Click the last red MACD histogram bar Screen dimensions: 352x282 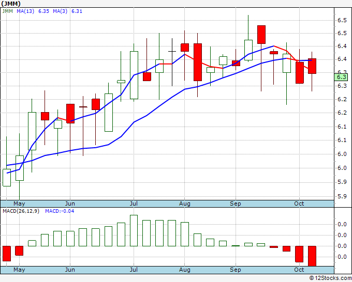click(312, 256)
